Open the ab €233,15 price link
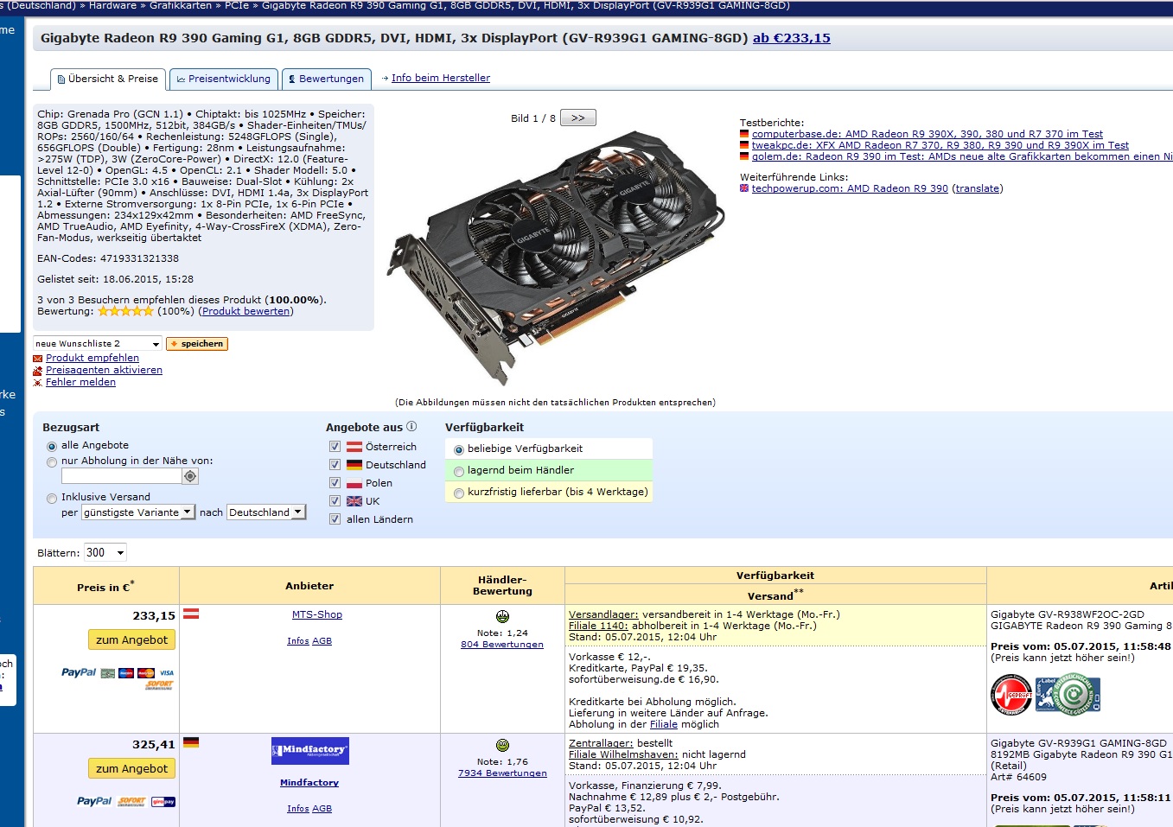This screenshot has height=827, width=1173. click(x=791, y=38)
